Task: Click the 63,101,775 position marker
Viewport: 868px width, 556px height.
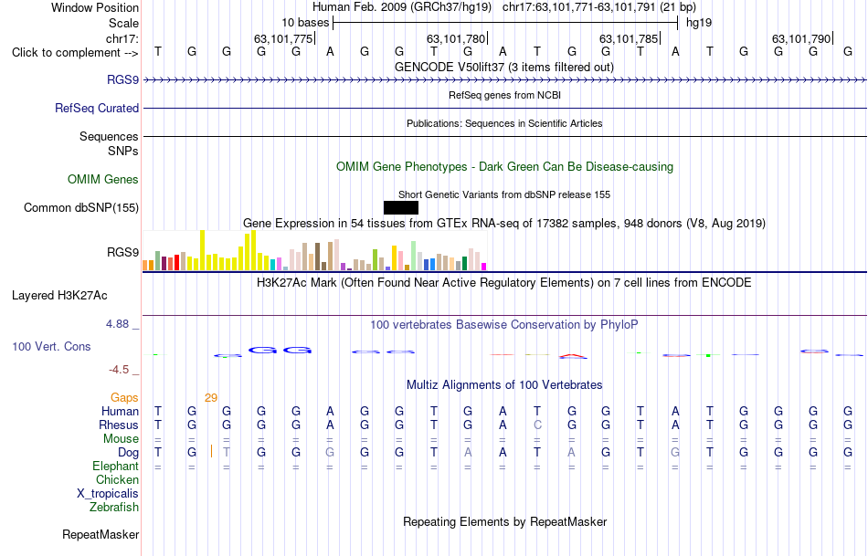Action: point(283,38)
